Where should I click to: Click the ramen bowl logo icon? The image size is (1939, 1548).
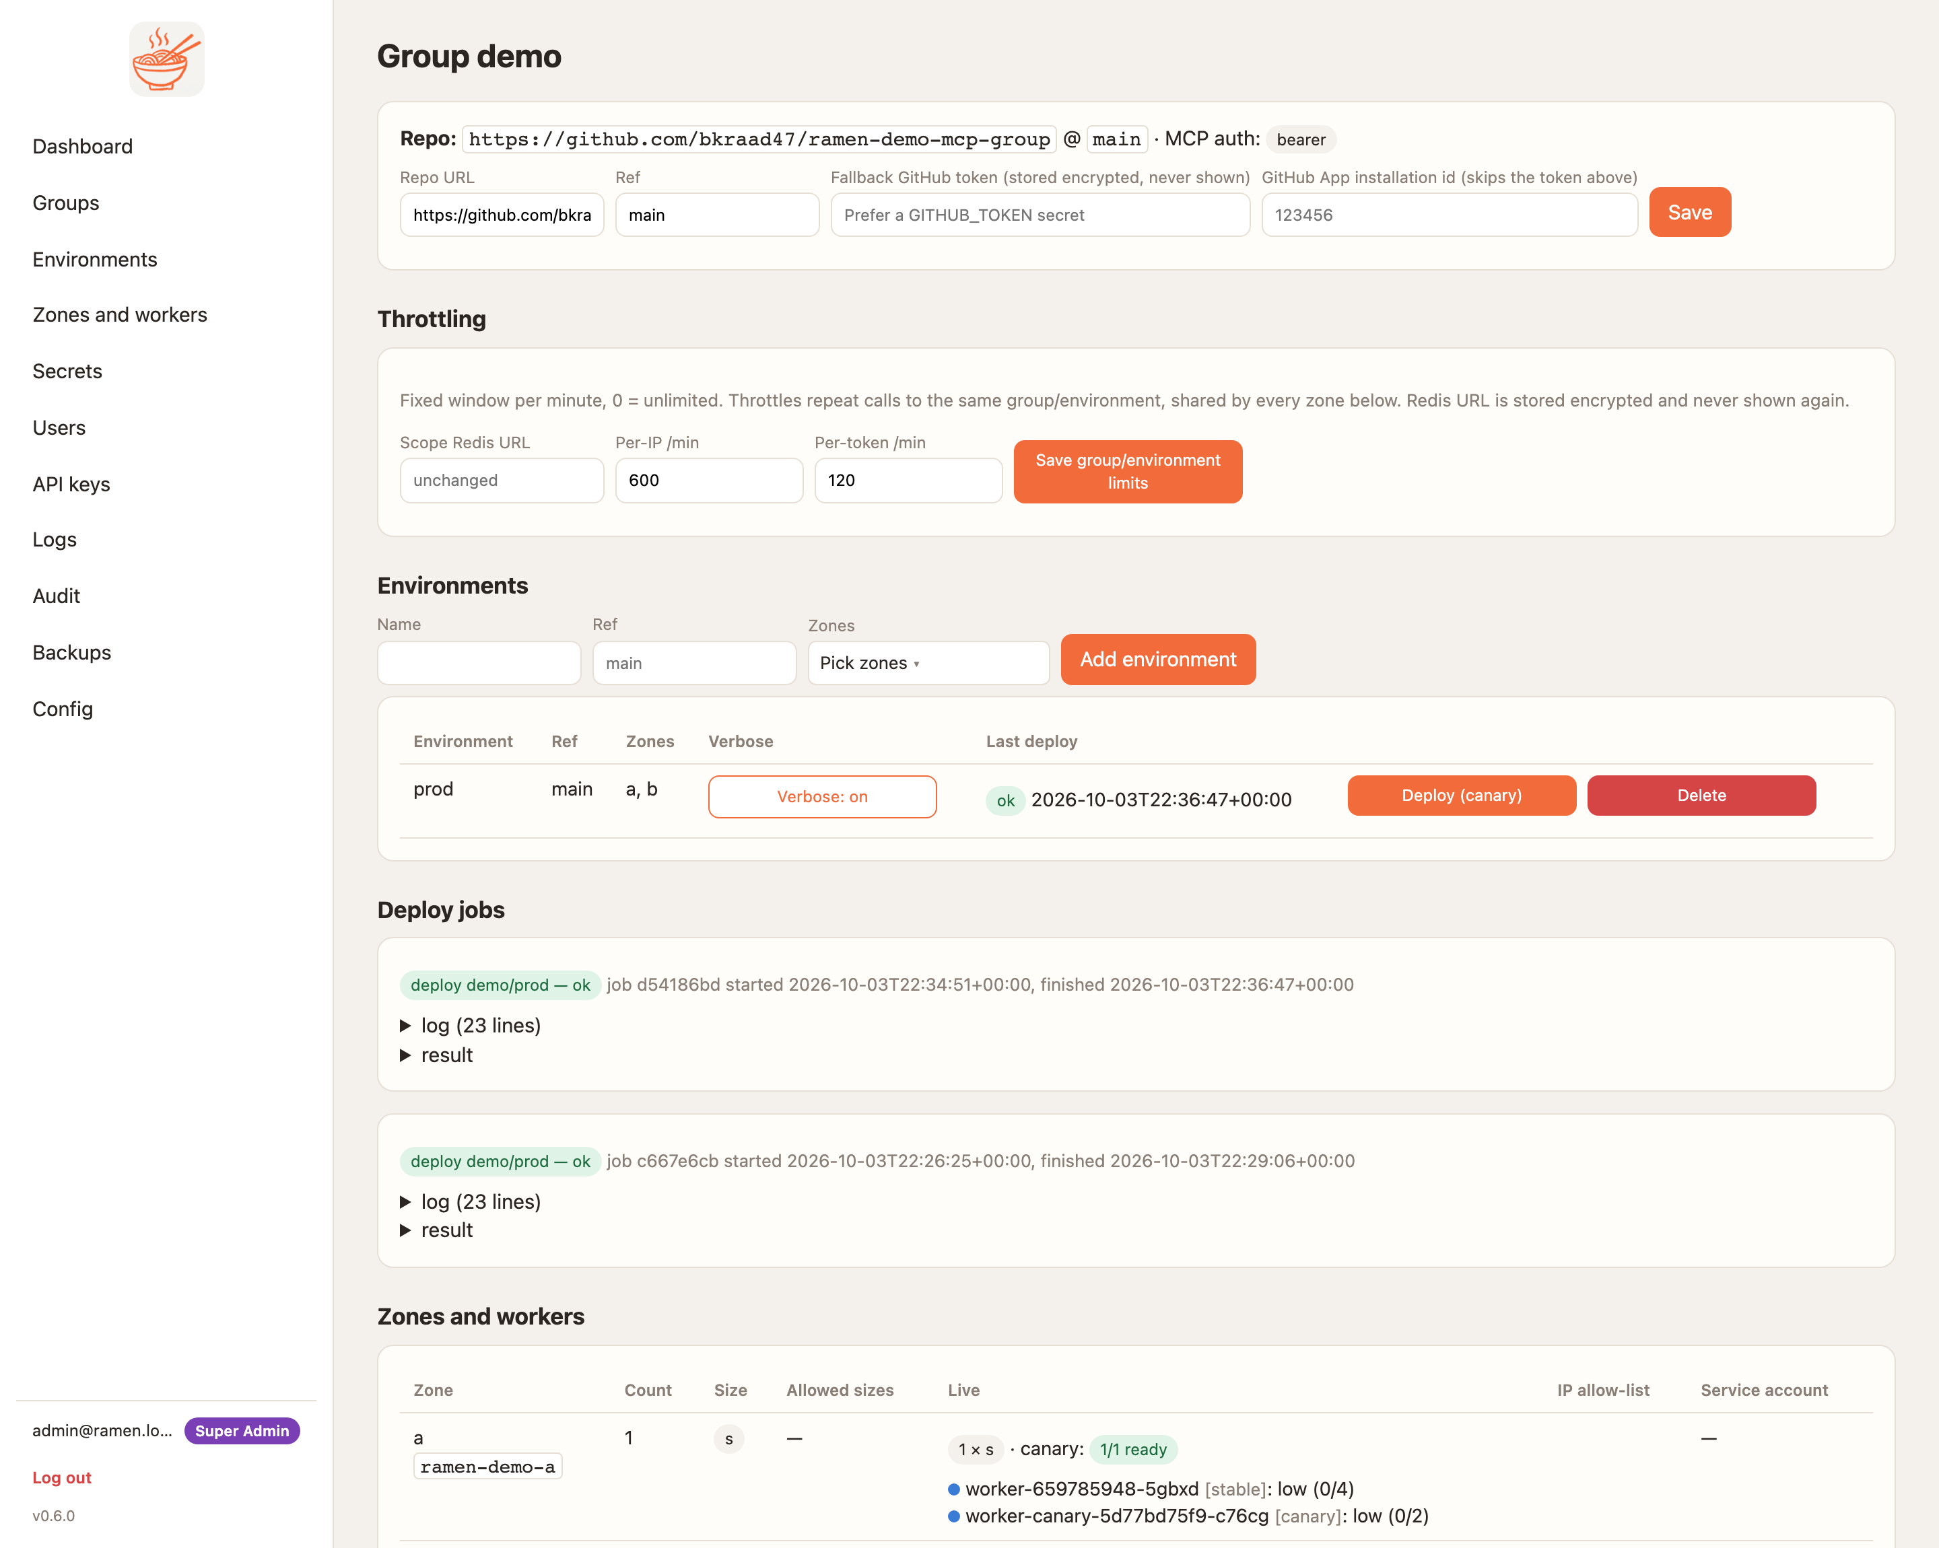[x=166, y=59]
